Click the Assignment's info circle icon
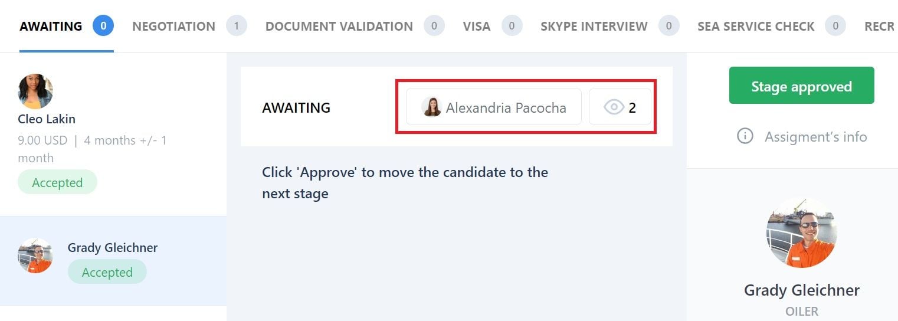The height and width of the screenshot is (321, 898). (x=745, y=137)
